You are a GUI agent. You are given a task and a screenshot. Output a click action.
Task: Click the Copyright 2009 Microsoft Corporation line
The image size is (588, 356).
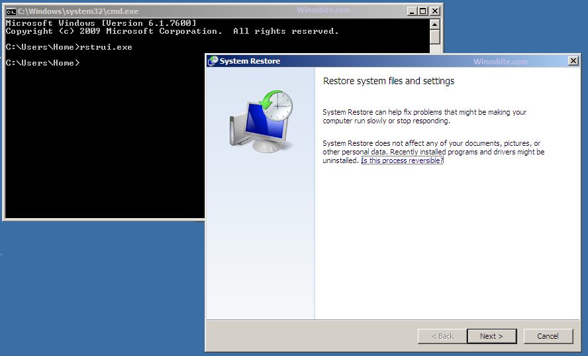coord(172,32)
